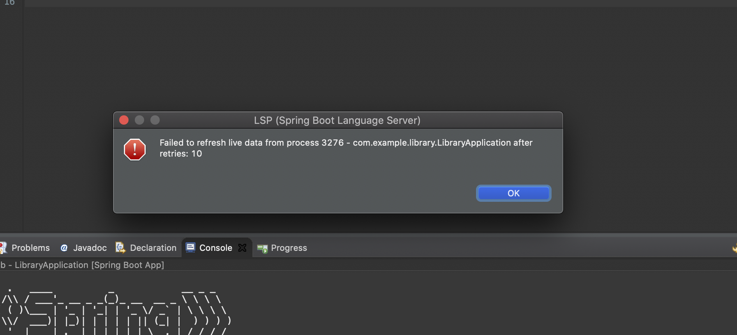Select the Console tab
Image resolution: width=737 pixels, height=335 pixels.
click(x=216, y=248)
